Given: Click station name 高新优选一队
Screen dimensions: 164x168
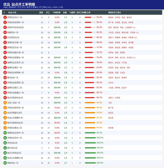Looking at the screenshot, I should 13,163.
